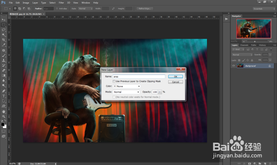Toggle Lock all padlock icon

(252, 60)
